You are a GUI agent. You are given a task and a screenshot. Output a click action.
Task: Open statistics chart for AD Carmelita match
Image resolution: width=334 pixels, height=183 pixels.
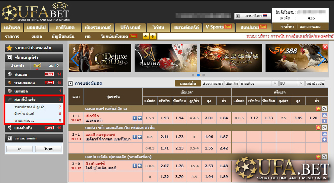click(x=324, y=134)
